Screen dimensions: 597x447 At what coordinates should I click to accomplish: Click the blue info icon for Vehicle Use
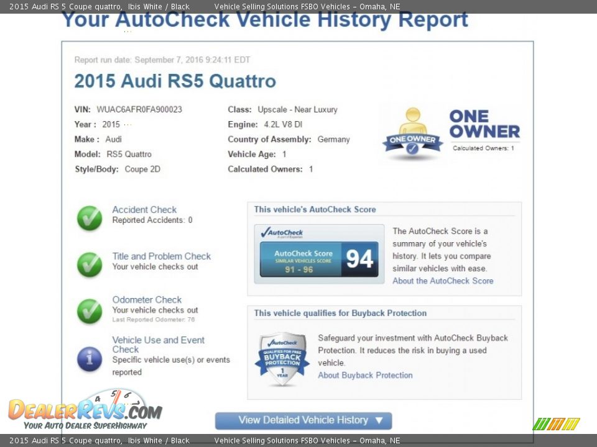[90, 359]
